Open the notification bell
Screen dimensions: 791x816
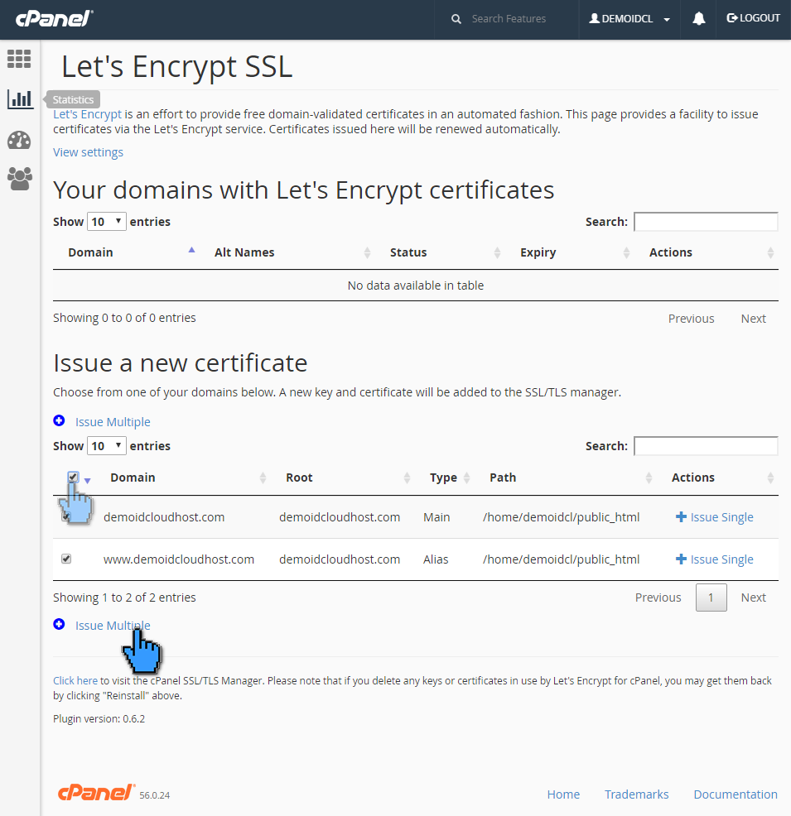point(698,17)
